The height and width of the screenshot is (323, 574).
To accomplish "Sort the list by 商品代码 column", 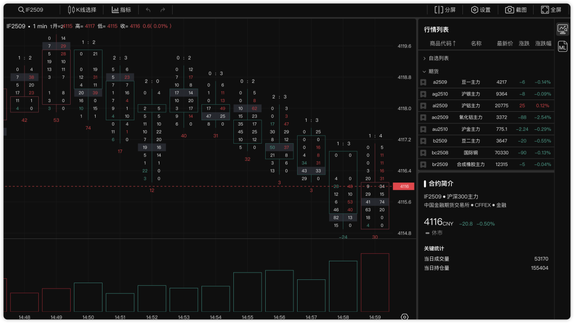I will (x=443, y=44).
